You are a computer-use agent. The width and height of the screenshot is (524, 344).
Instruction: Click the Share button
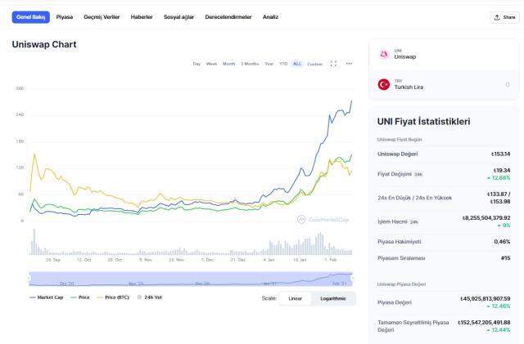click(504, 17)
